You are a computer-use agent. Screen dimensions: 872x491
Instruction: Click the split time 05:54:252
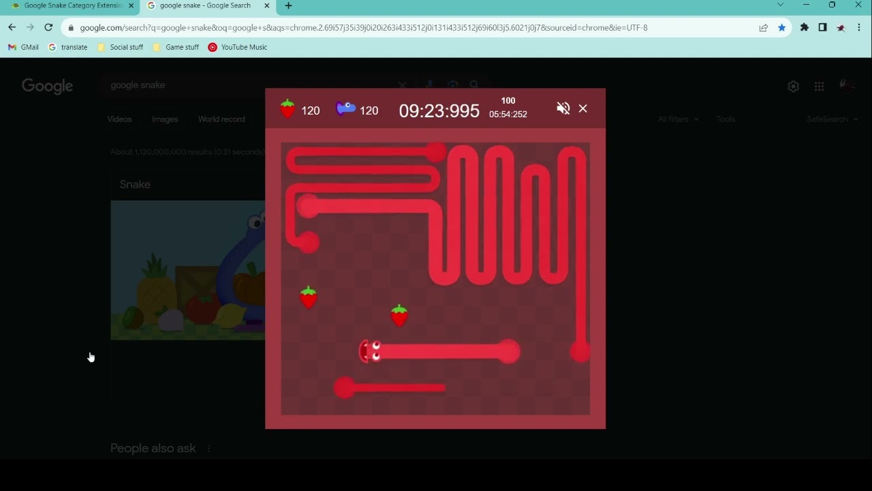click(x=508, y=115)
